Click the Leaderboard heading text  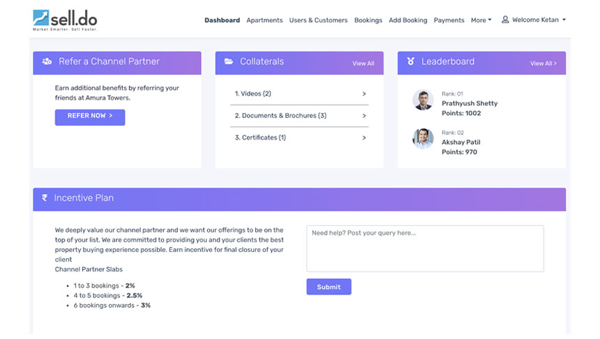click(x=448, y=61)
